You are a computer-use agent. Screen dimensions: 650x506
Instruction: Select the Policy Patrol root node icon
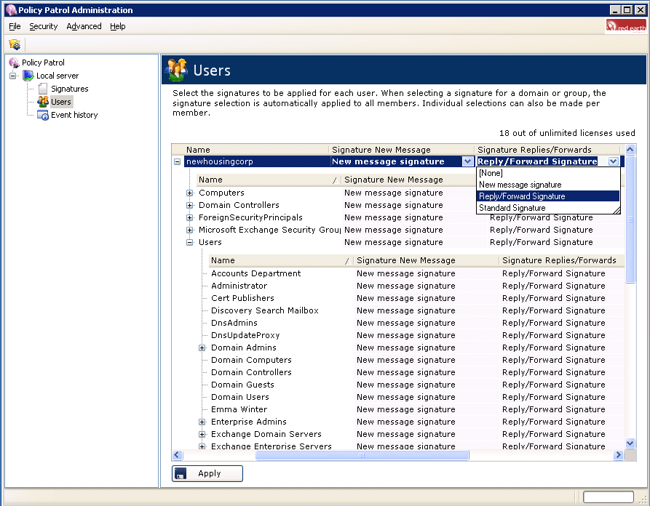[14, 63]
